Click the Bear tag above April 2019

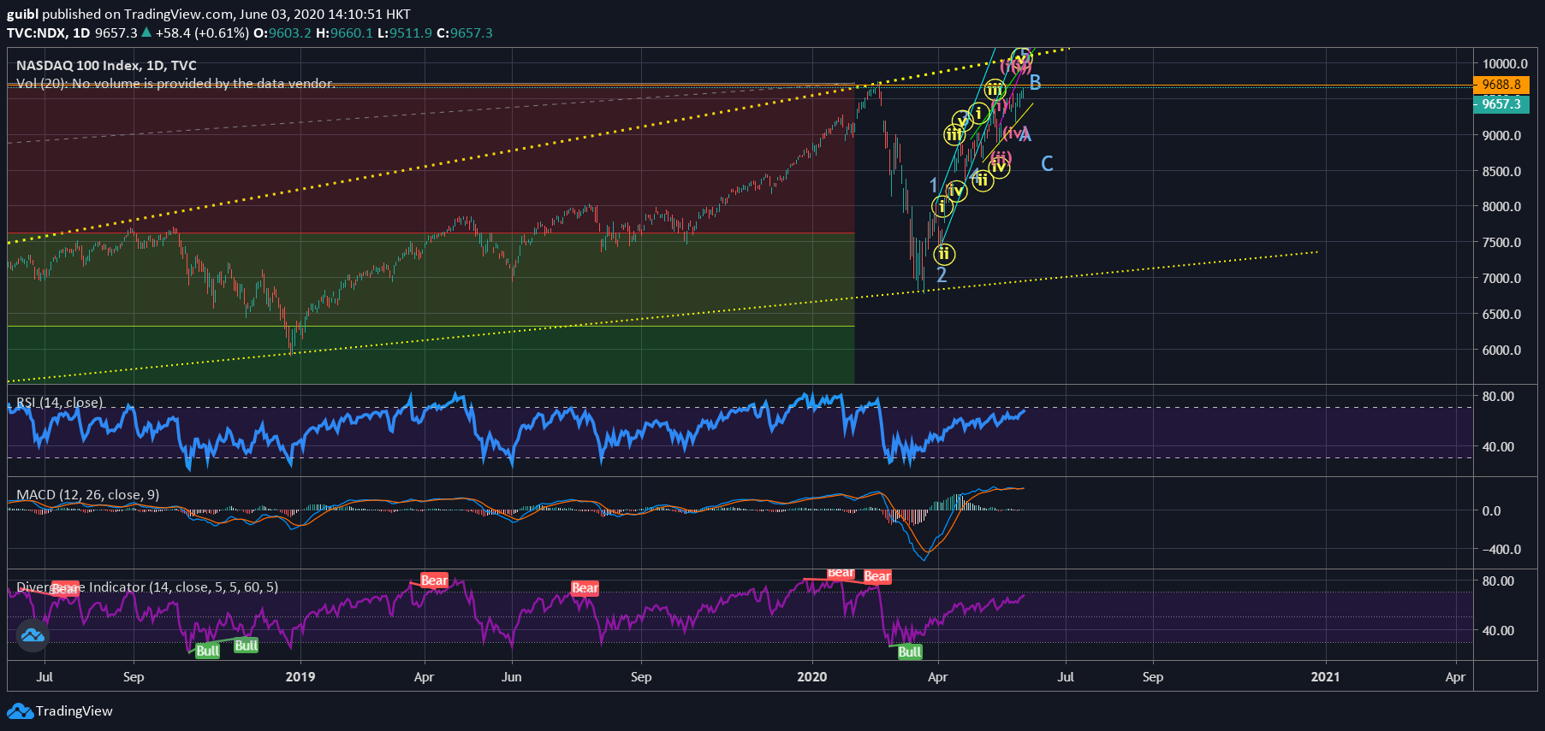(x=434, y=581)
